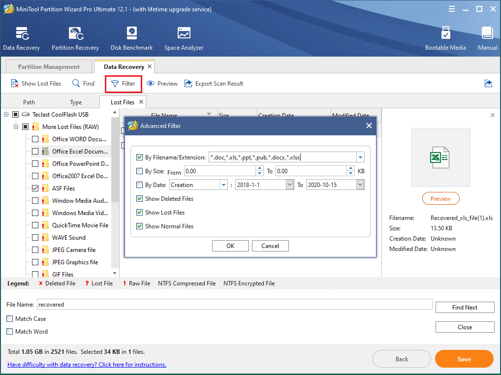This screenshot has width=501, height=375.
Task: Switch to the Type tab
Action: click(x=76, y=102)
